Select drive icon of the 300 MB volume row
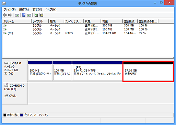176x125 pixels. (4, 25)
